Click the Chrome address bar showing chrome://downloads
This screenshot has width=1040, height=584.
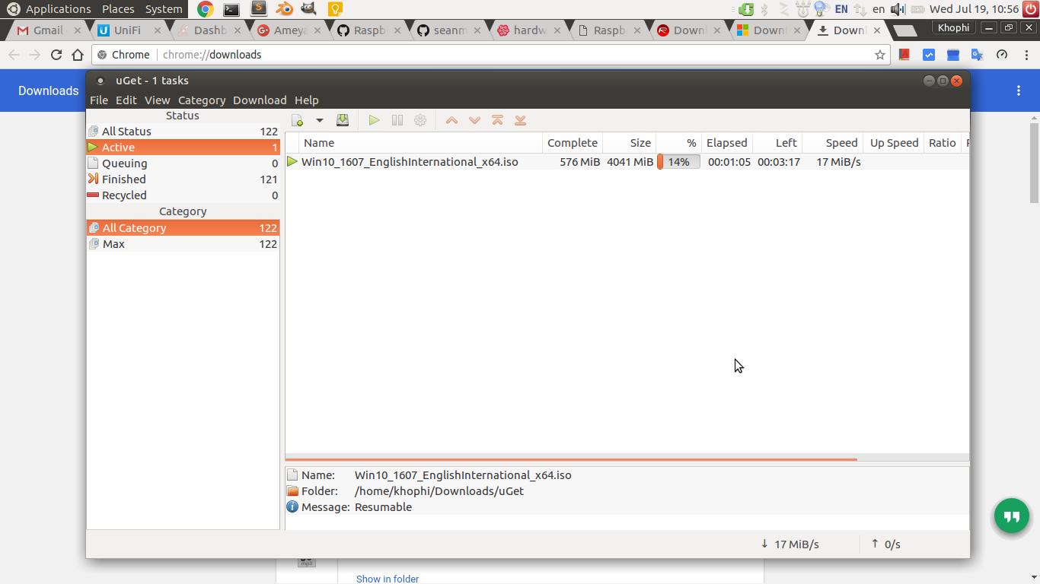coord(487,55)
